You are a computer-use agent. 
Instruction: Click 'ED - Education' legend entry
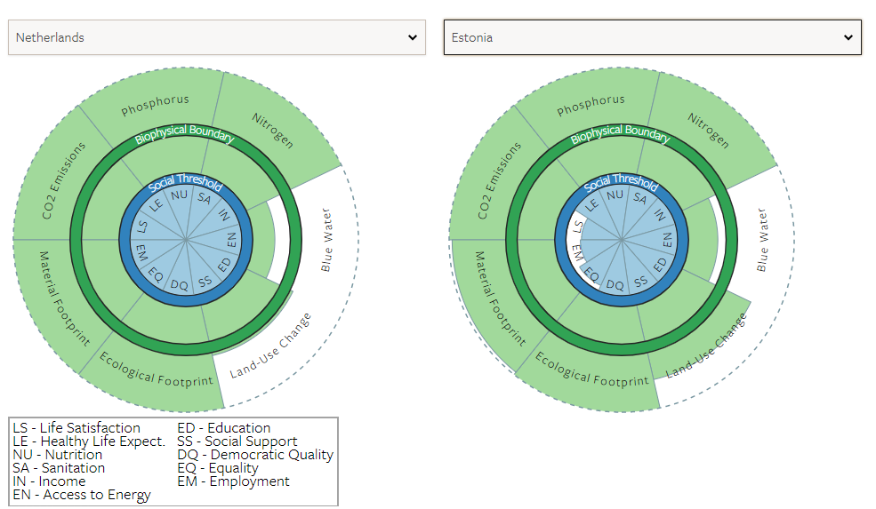point(224,428)
